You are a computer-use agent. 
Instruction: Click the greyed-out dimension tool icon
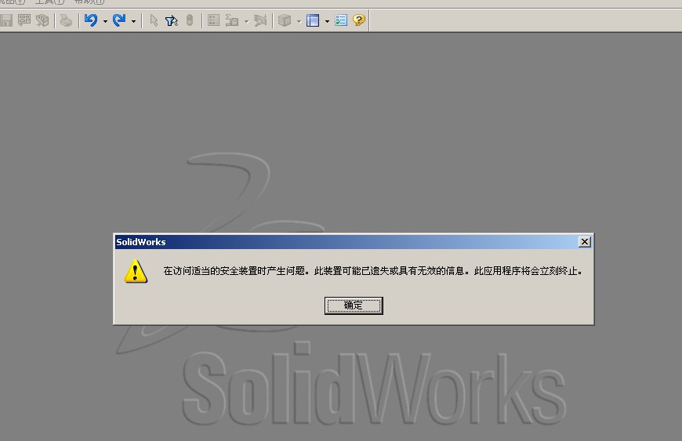260,20
